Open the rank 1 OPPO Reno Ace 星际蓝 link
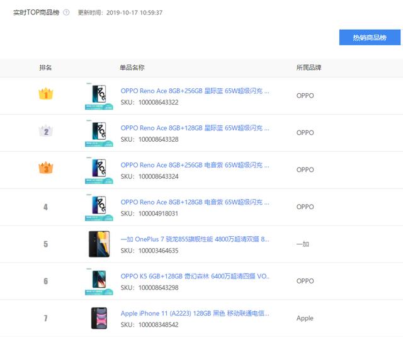Screen dimensions: 403x337 coord(195,91)
